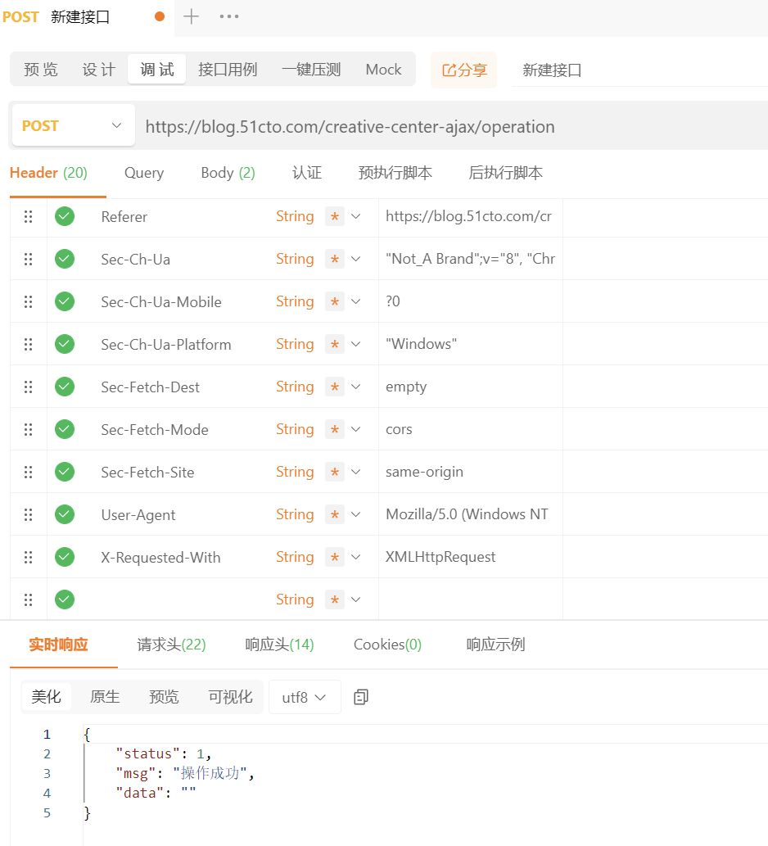Disable the Sec-Fetch-Mode header toggle
Image resolution: width=768 pixels, height=846 pixels.
(65, 429)
